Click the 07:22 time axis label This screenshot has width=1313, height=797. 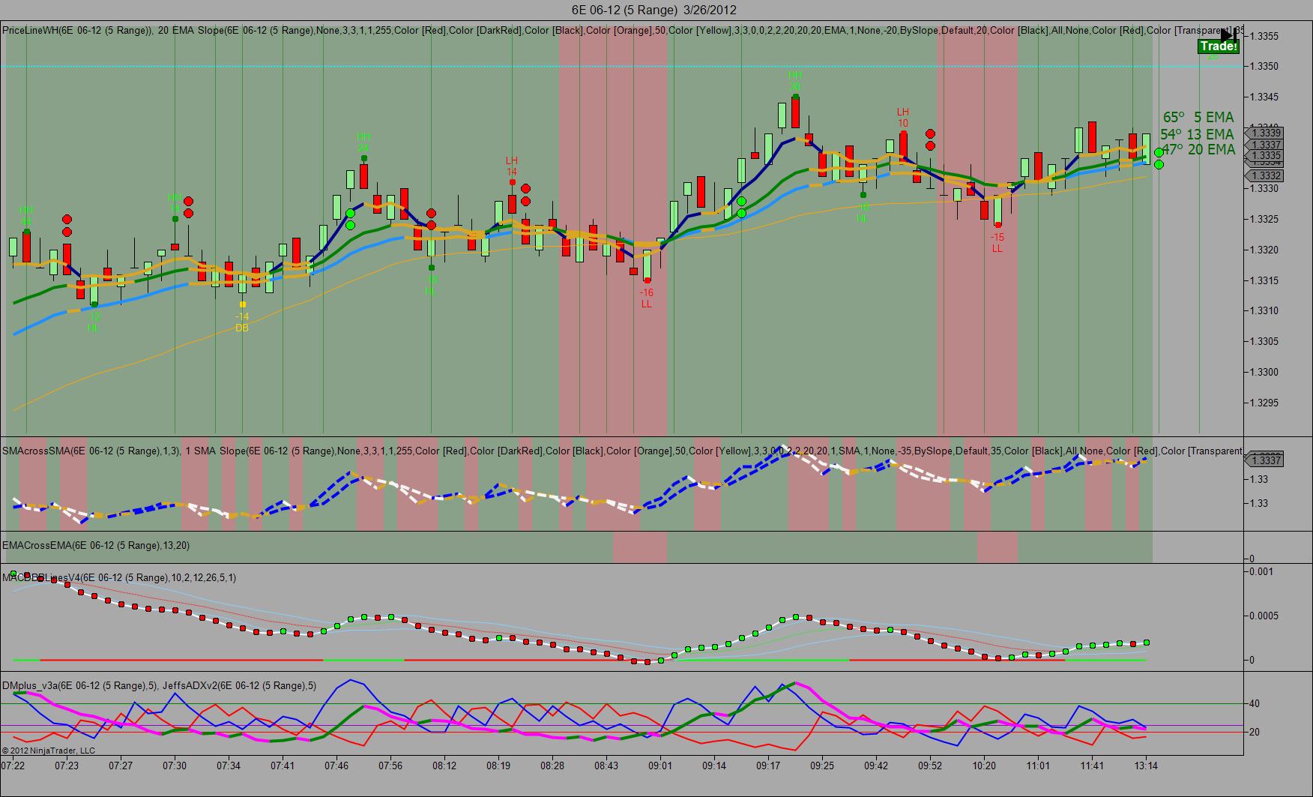[13, 766]
